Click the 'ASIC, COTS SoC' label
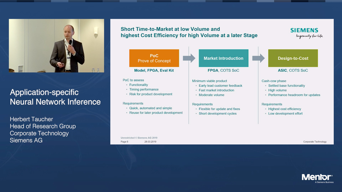 point(293,70)
